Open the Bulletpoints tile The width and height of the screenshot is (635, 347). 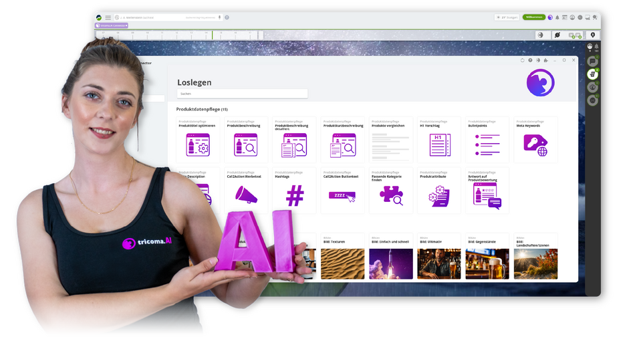point(487,140)
